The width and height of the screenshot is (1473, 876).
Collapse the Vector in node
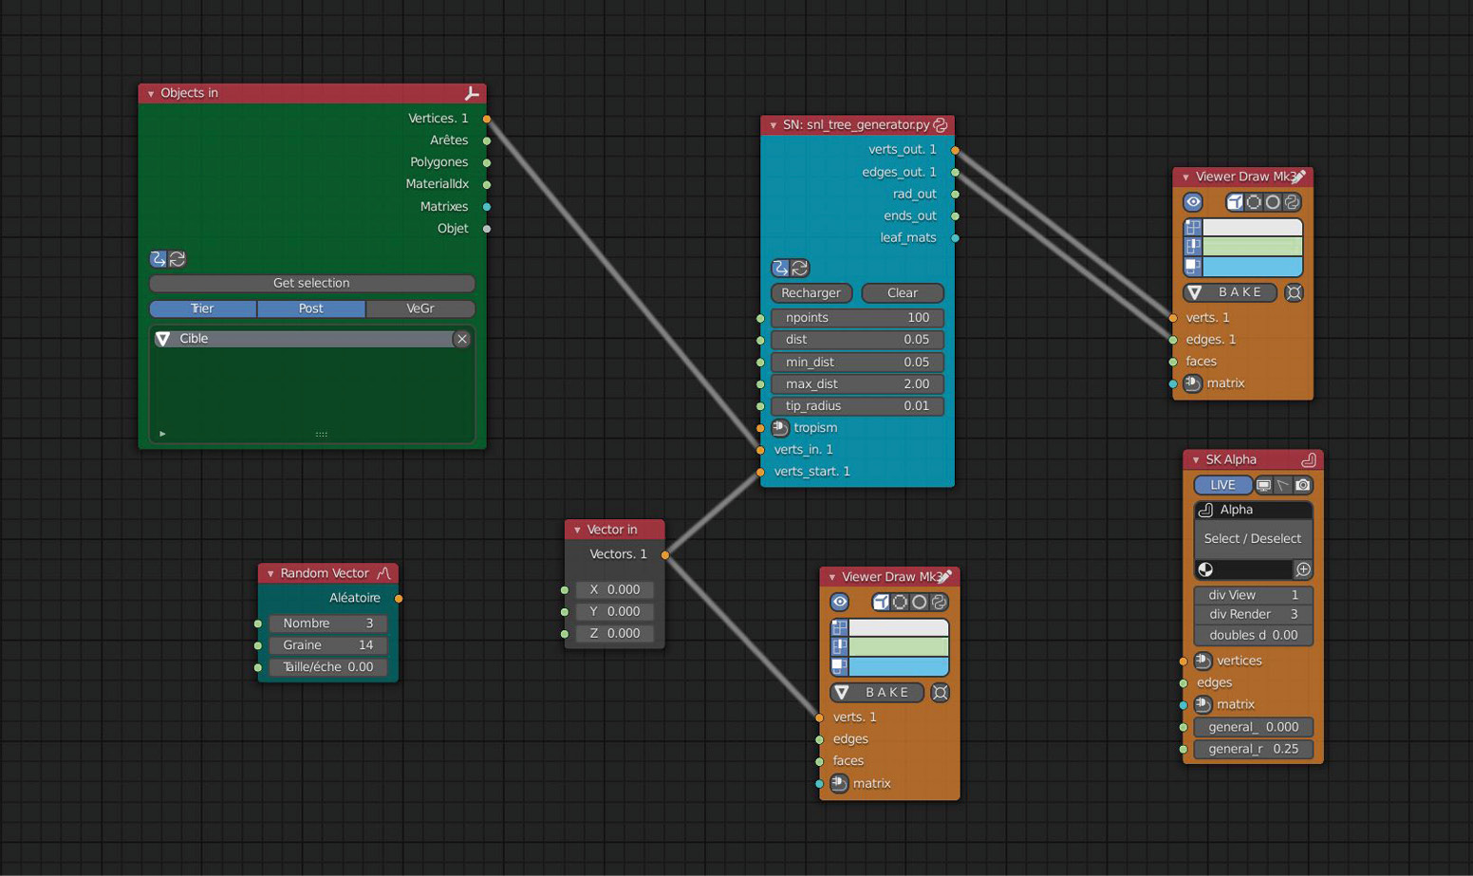pyautogui.click(x=577, y=530)
